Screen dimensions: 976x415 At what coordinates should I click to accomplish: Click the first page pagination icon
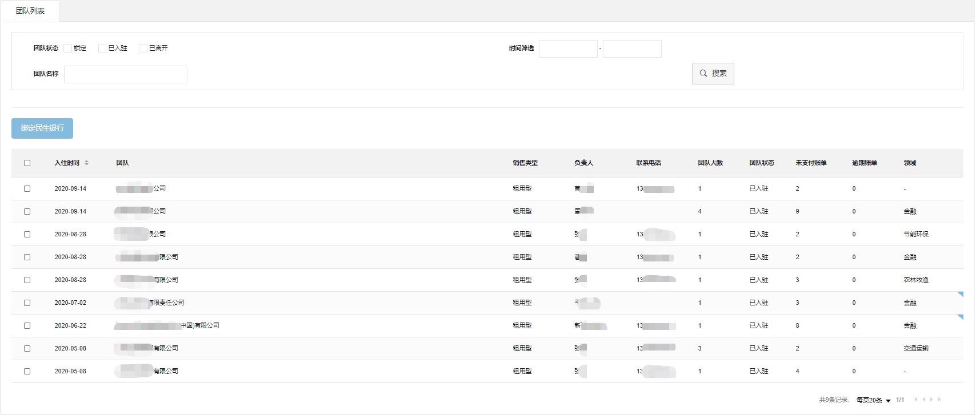click(x=915, y=400)
